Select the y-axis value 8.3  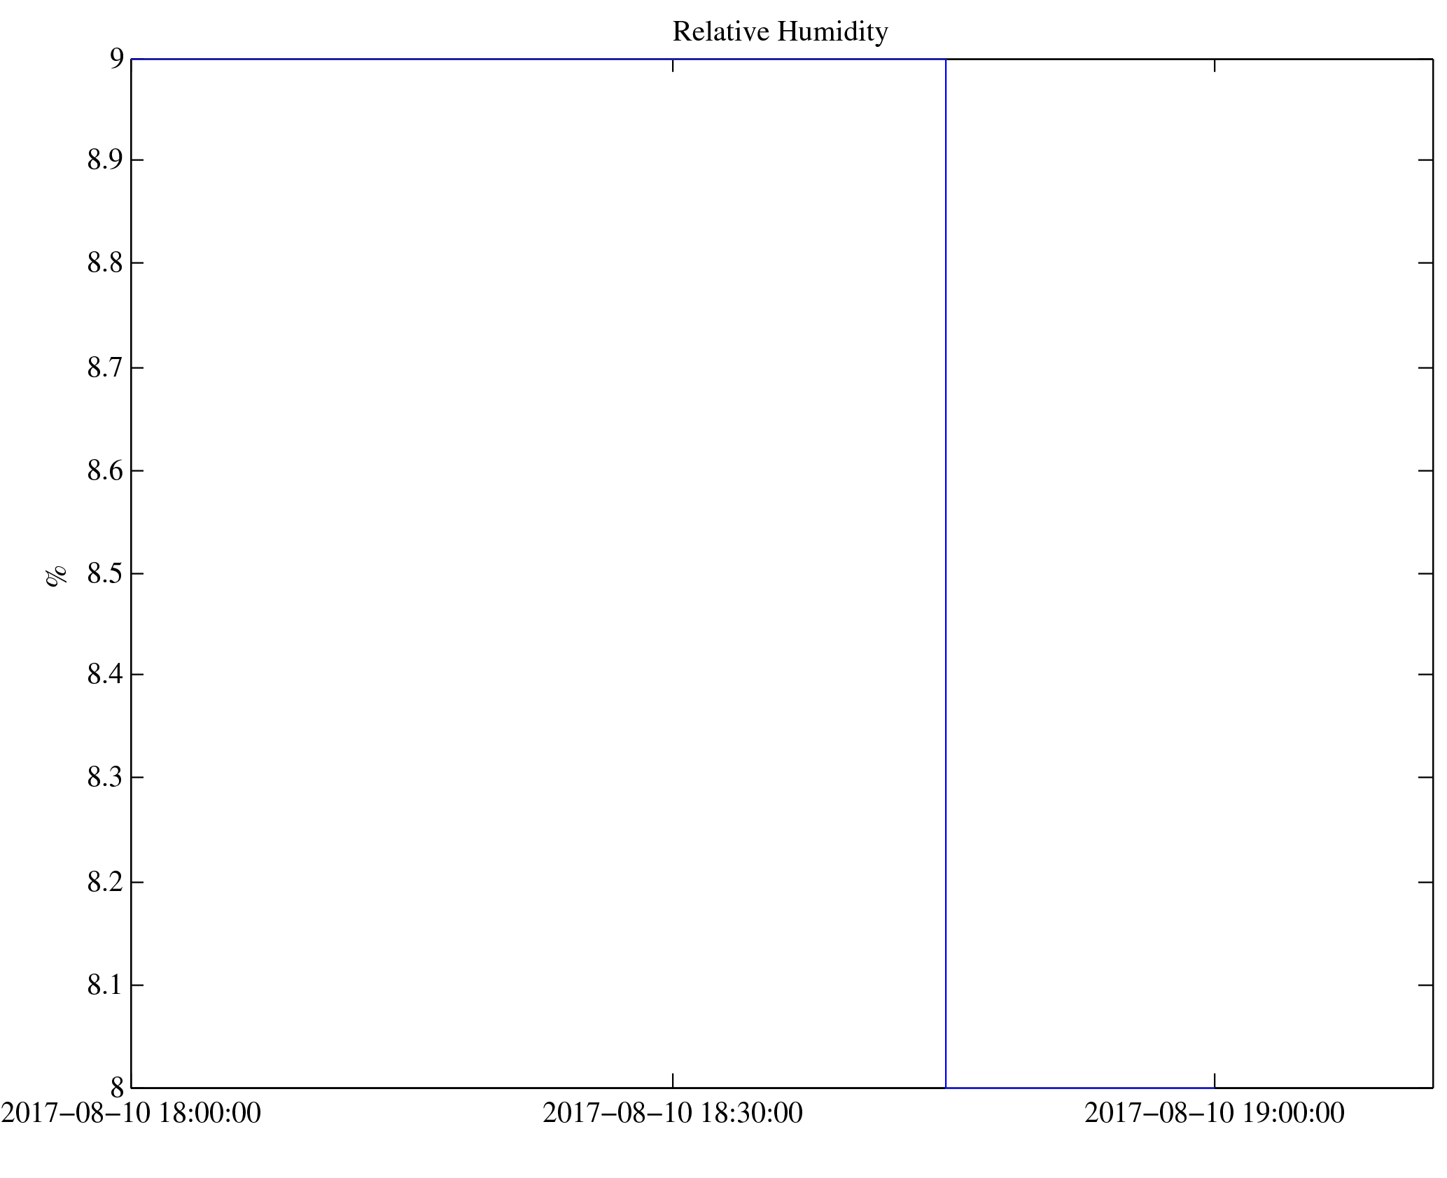pyautogui.click(x=106, y=777)
